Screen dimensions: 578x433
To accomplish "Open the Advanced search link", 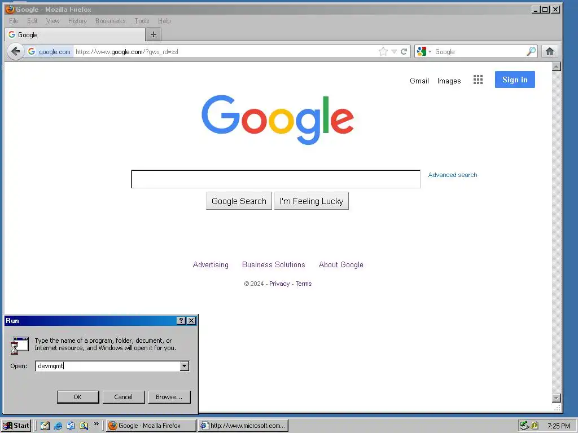I will [x=453, y=175].
